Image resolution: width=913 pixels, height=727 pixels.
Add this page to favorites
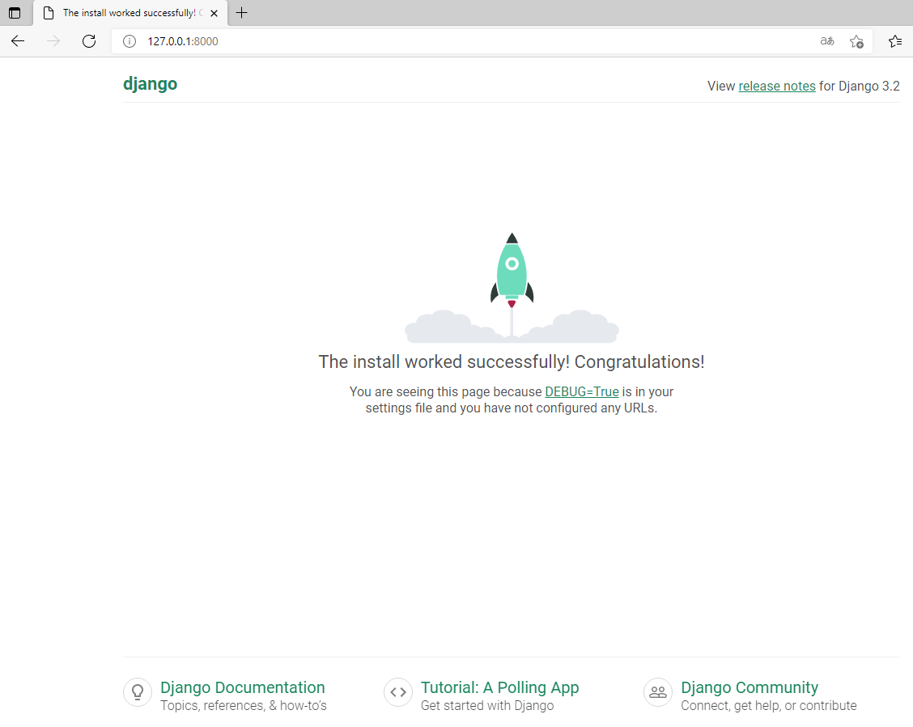856,41
